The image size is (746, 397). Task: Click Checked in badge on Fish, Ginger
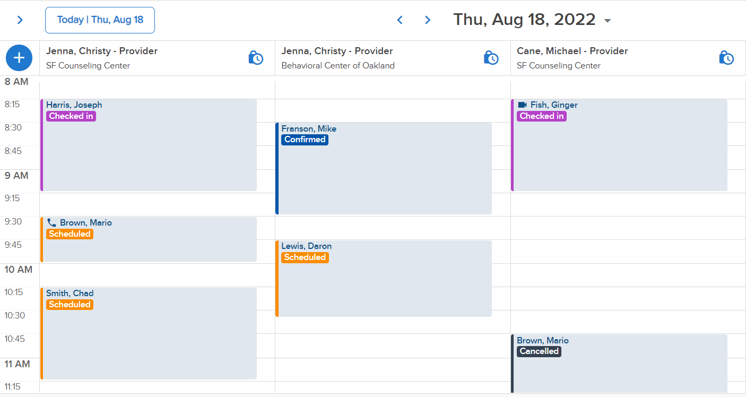pyautogui.click(x=541, y=116)
